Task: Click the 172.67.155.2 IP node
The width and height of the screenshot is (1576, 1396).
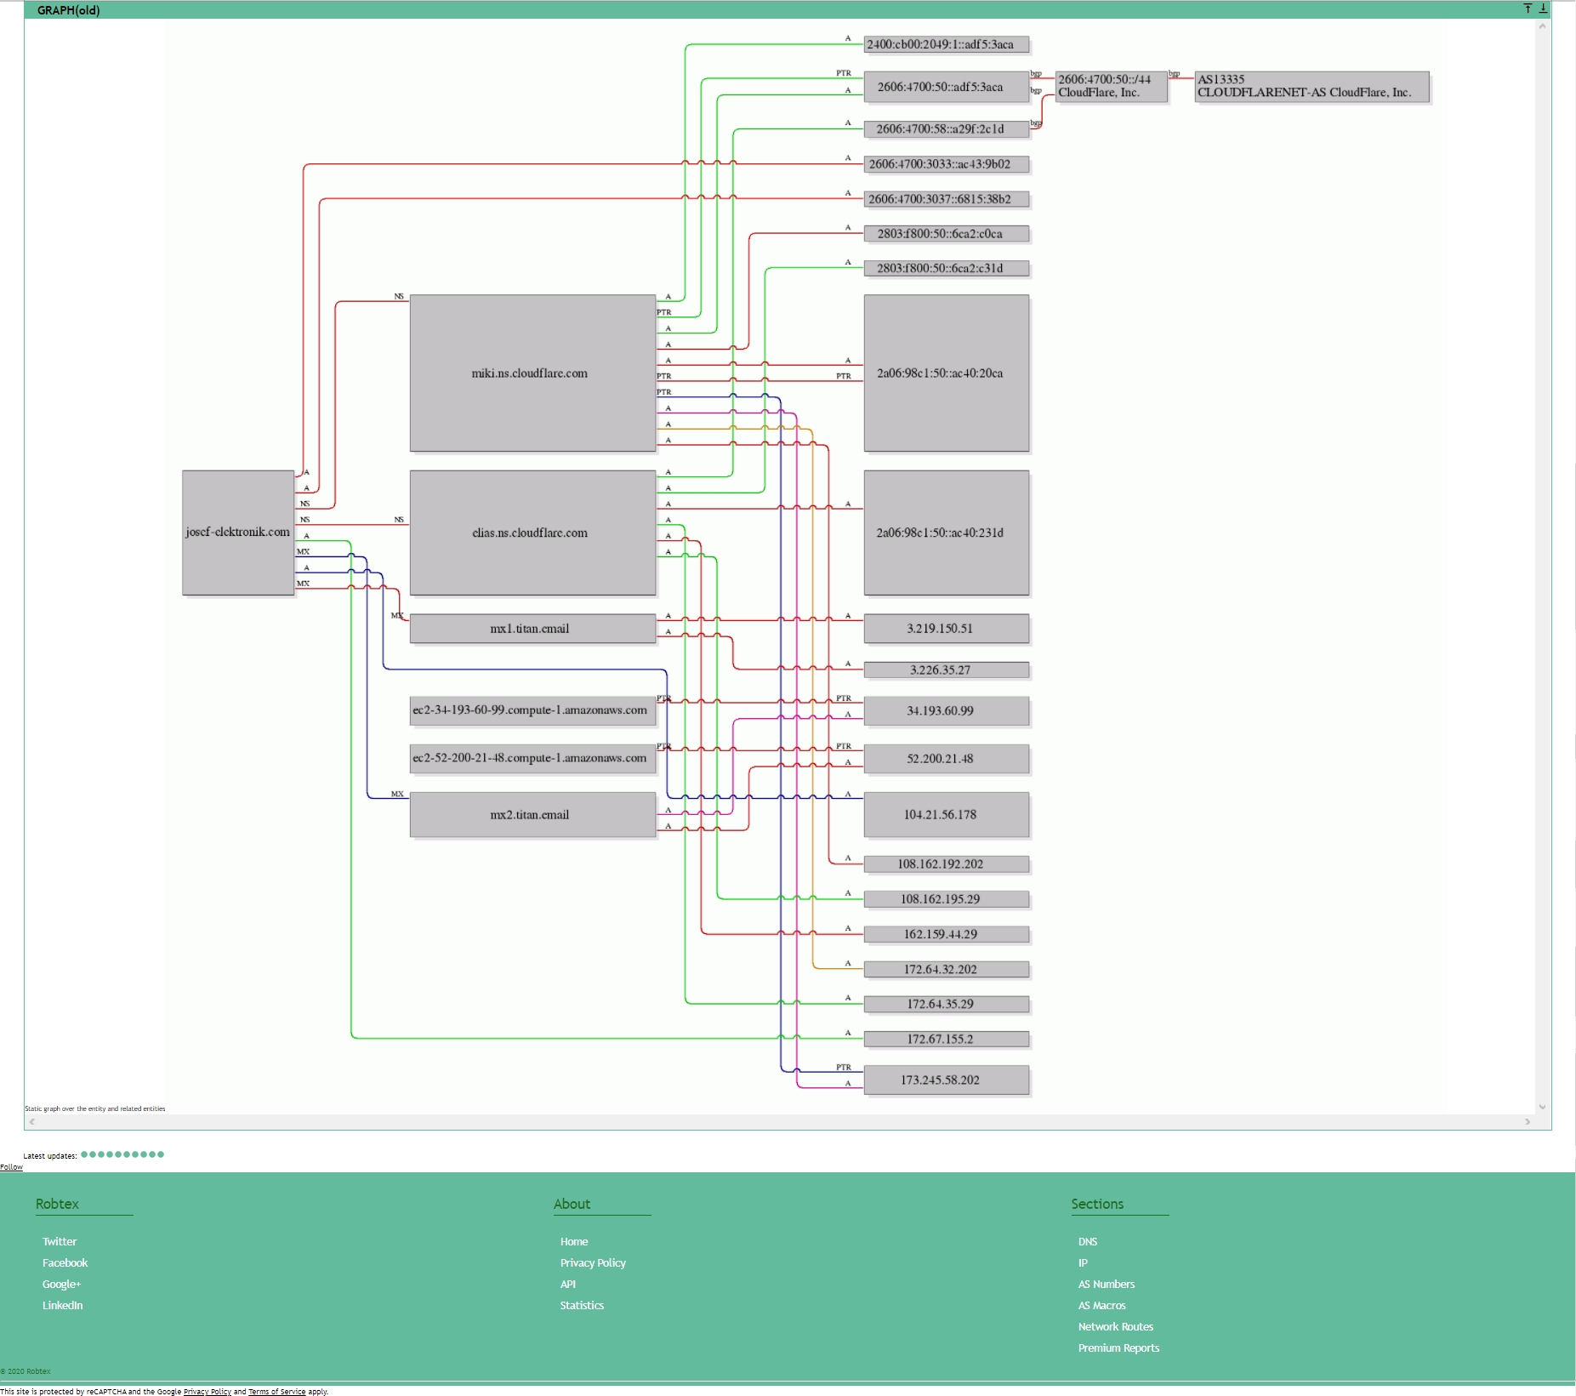Action: coord(947,1040)
